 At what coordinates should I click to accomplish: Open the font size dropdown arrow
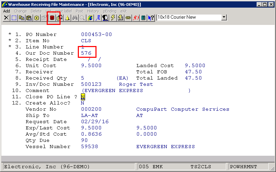click(x=224, y=17)
